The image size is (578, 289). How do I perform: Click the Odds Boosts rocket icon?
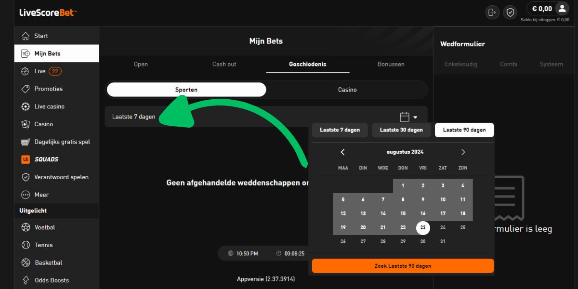click(26, 280)
